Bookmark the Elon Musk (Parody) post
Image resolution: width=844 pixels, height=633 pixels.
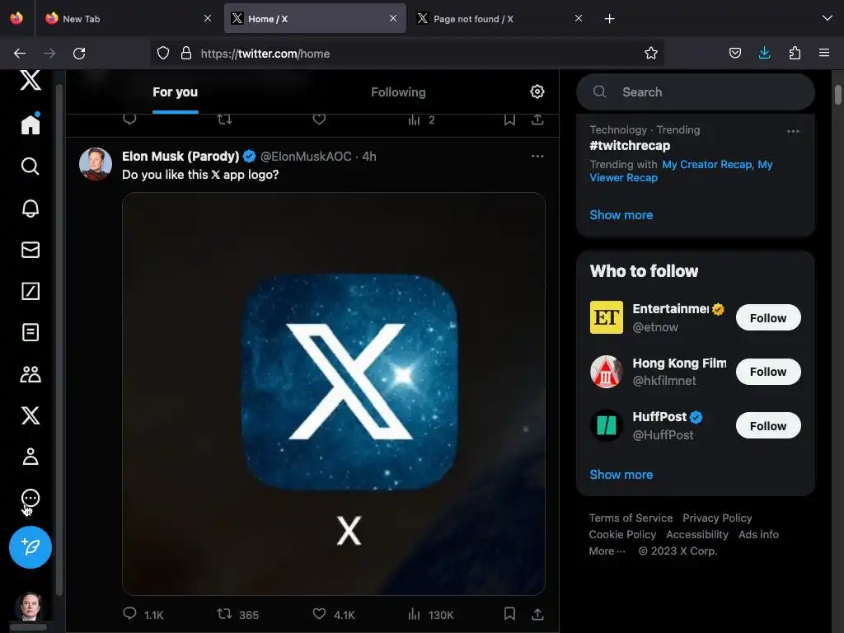point(509,613)
